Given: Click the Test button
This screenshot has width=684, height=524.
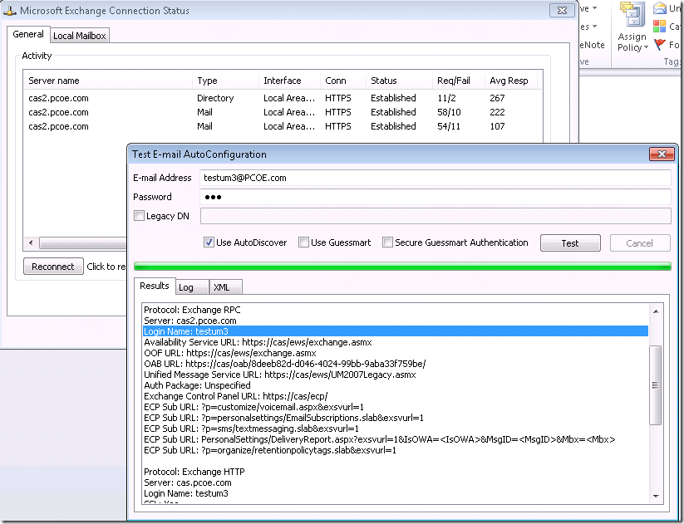Looking at the screenshot, I should (x=570, y=243).
